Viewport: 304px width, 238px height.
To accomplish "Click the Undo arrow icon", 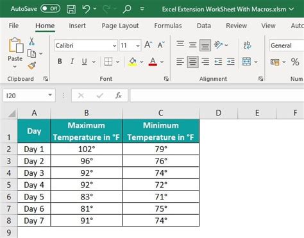I will tap(86, 9).
